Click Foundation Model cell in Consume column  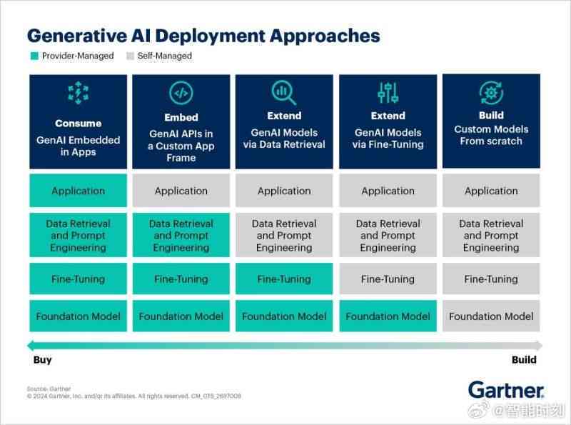(79, 316)
